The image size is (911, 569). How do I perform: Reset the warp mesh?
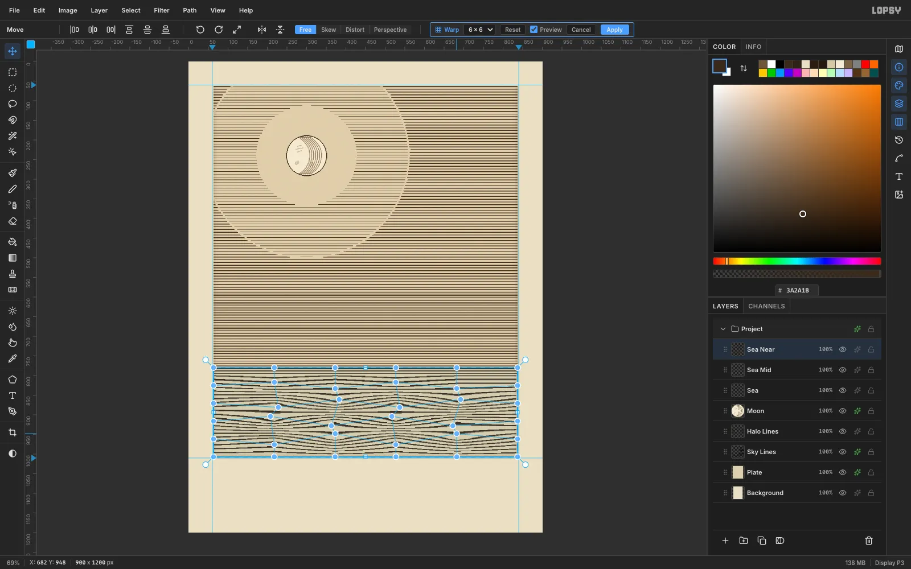[x=512, y=30]
